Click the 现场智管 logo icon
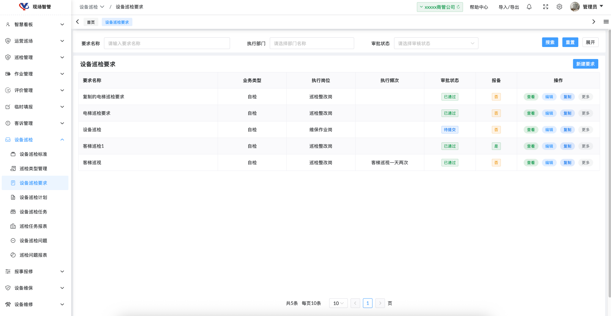The width and height of the screenshot is (611, 316). coord(24,7)
